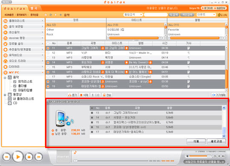The width and height of the screenshot is (230, 166).
Task: Go forward with the right arrow icon
Action: [60, 15]
